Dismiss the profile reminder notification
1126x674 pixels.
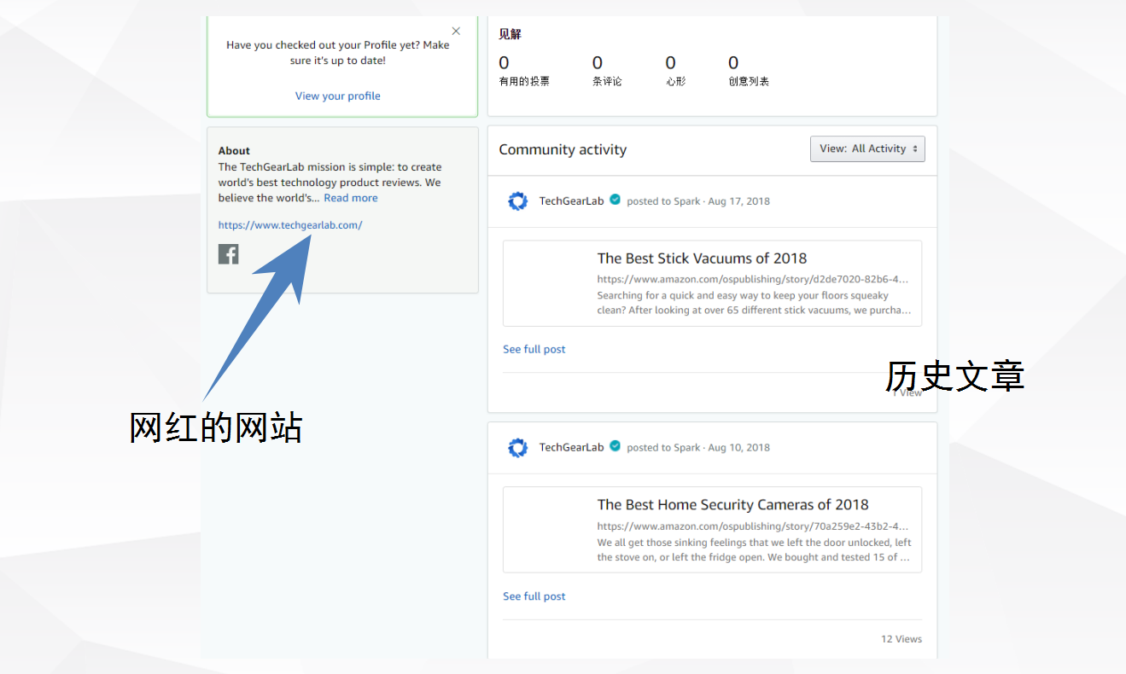pyautogui.click(x=455, y=30)
